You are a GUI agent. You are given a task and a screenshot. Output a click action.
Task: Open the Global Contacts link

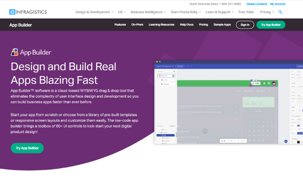[x=257, y=4]
